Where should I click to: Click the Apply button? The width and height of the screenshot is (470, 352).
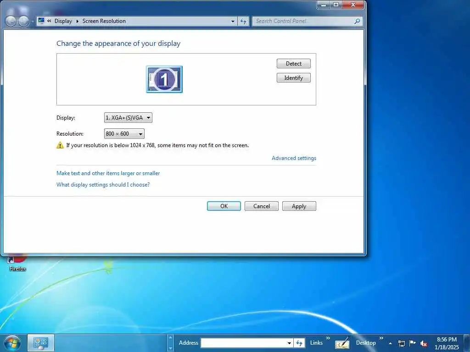(x=299, y=206)
